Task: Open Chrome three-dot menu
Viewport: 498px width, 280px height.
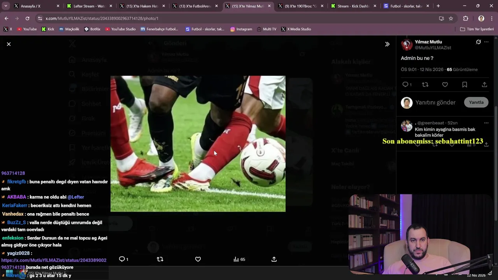Action: (x=492, y=18)
